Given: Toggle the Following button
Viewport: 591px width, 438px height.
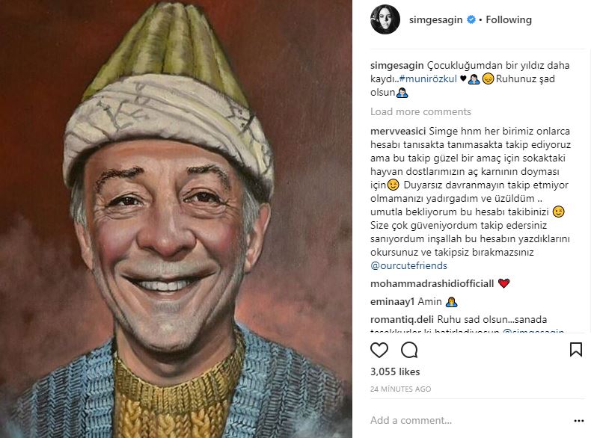Looking at the screenshot, I should click(x=509, y=20).
